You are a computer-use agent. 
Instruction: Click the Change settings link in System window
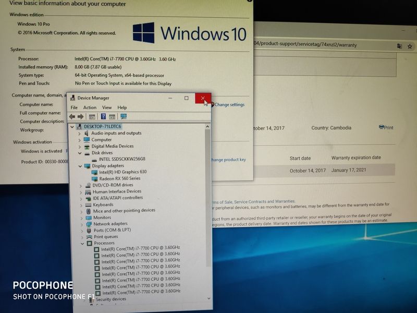229,105
